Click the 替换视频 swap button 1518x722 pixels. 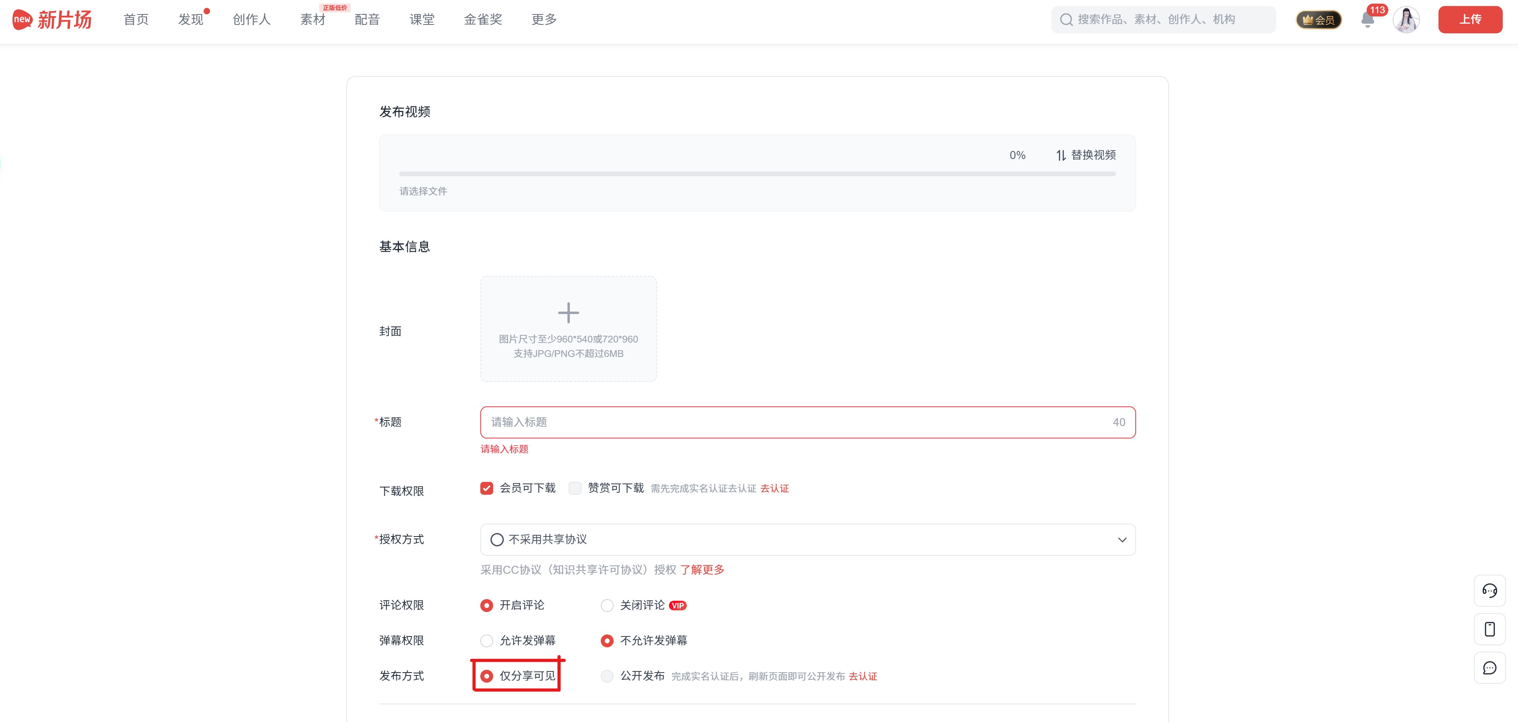coord(1085,155)
